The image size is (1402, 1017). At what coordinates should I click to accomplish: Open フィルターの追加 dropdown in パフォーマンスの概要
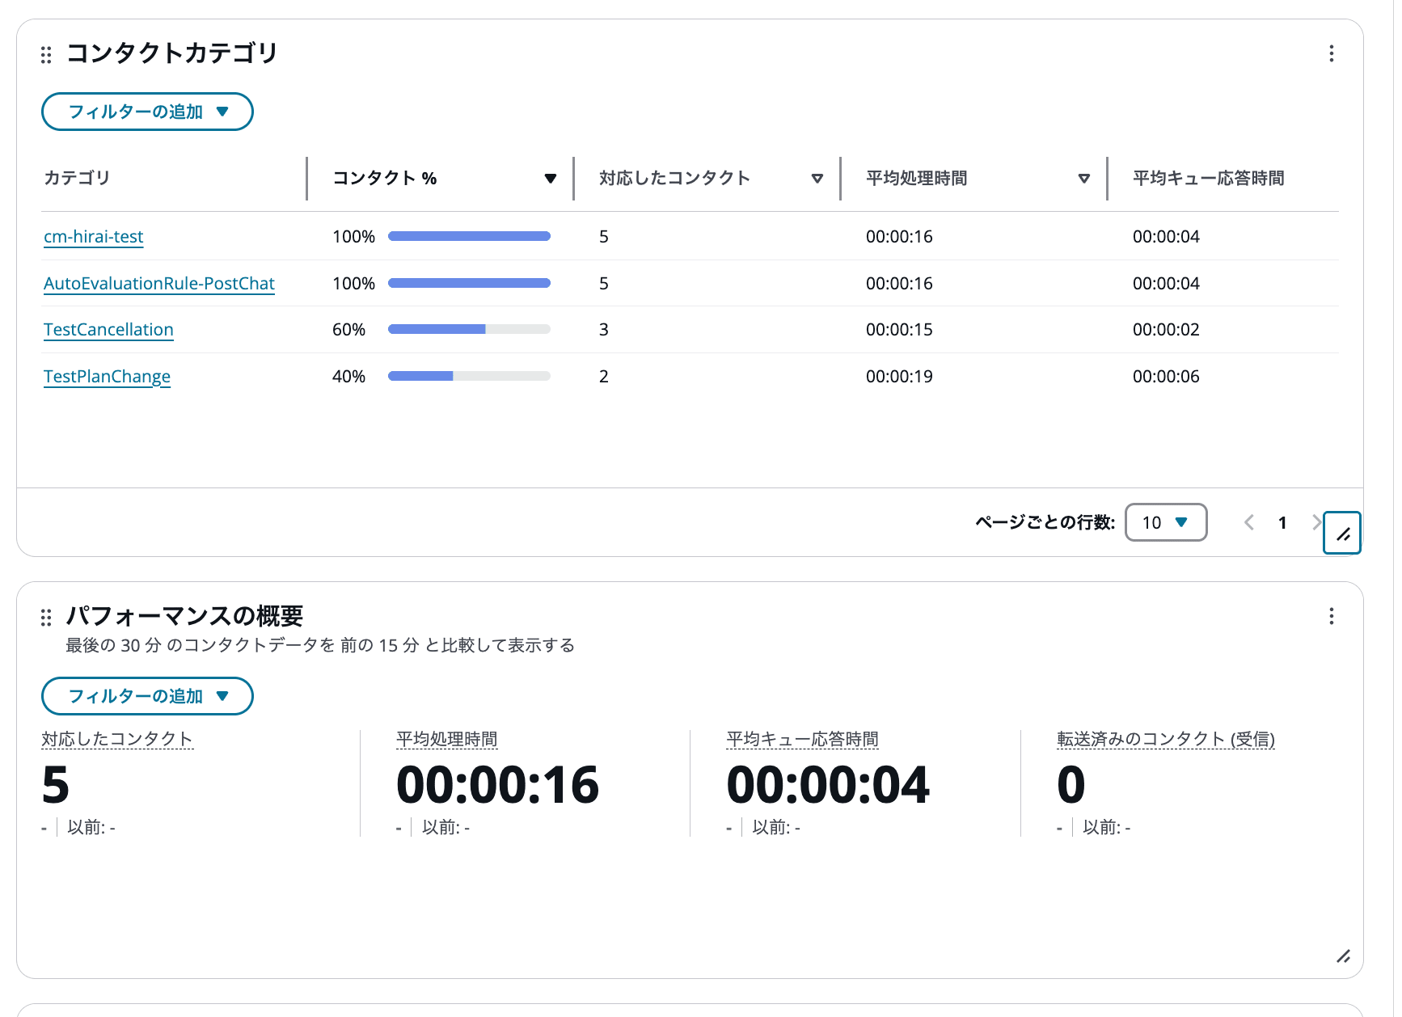coord(147,696)
